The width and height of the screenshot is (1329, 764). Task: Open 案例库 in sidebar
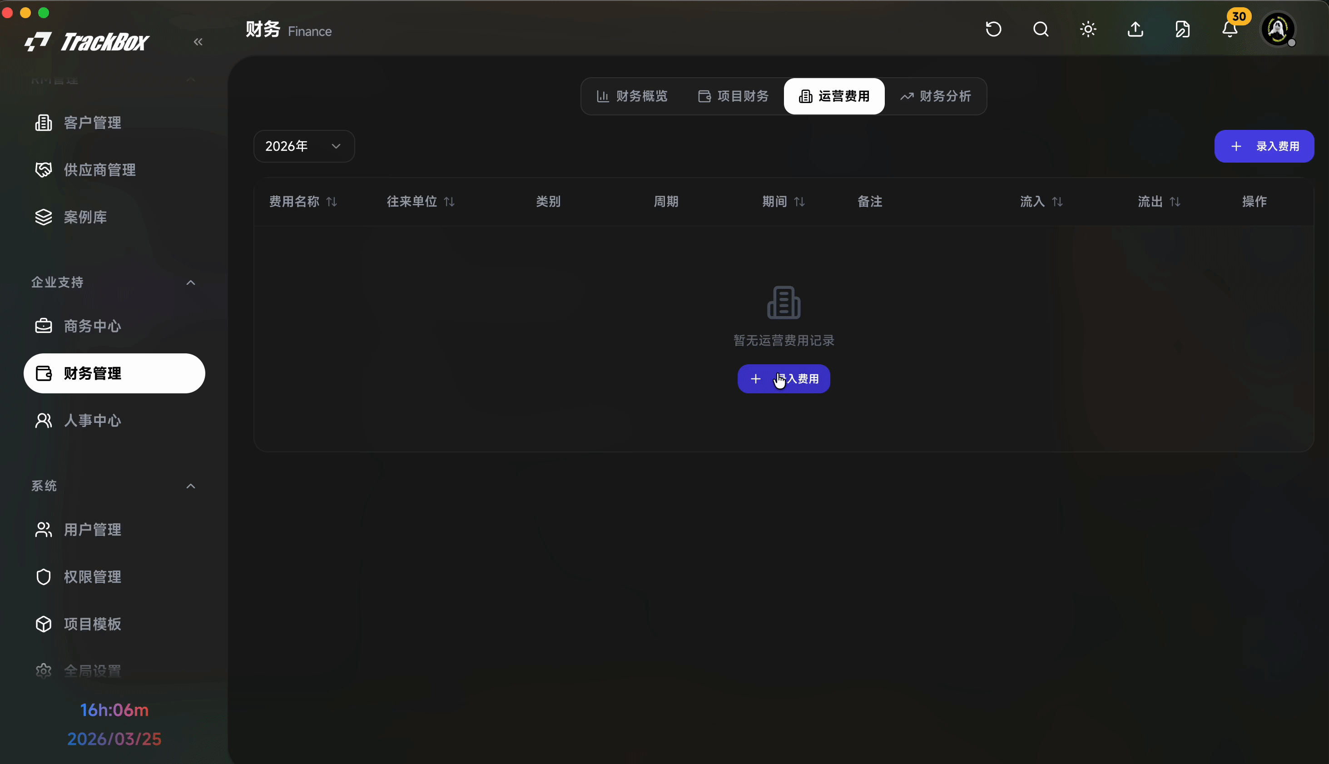click(114, 217)
